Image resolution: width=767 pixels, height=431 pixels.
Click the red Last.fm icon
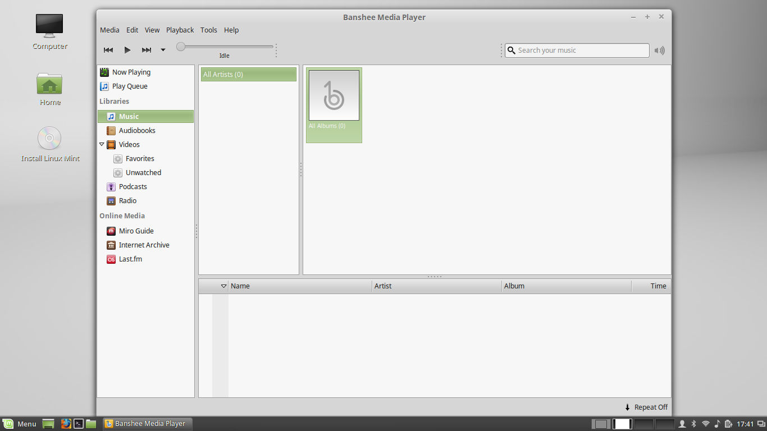(x=111, y=259)
